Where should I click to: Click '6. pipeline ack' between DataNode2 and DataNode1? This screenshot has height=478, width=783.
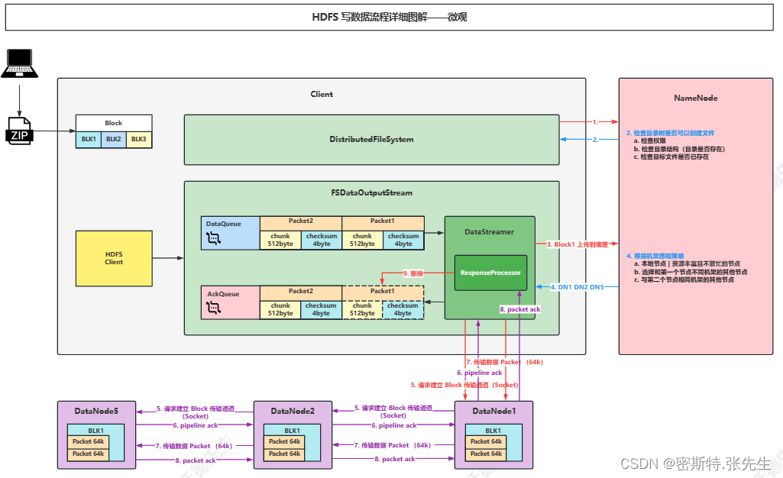(x=393, y=425)
